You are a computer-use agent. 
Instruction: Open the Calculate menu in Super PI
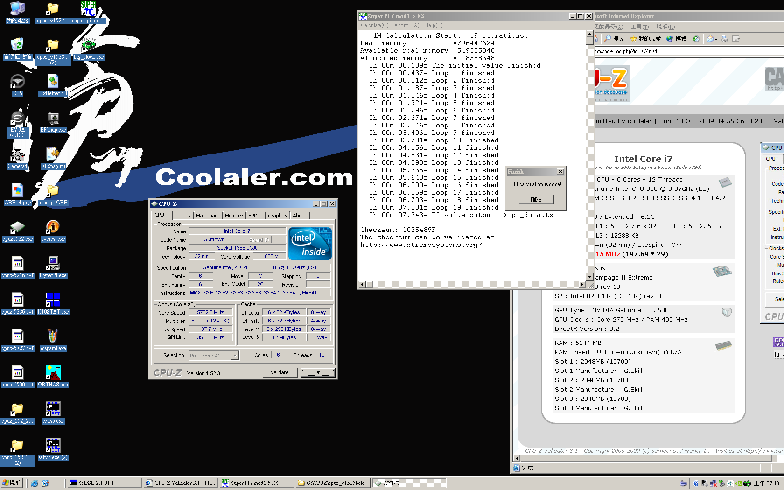coord(374,25)
